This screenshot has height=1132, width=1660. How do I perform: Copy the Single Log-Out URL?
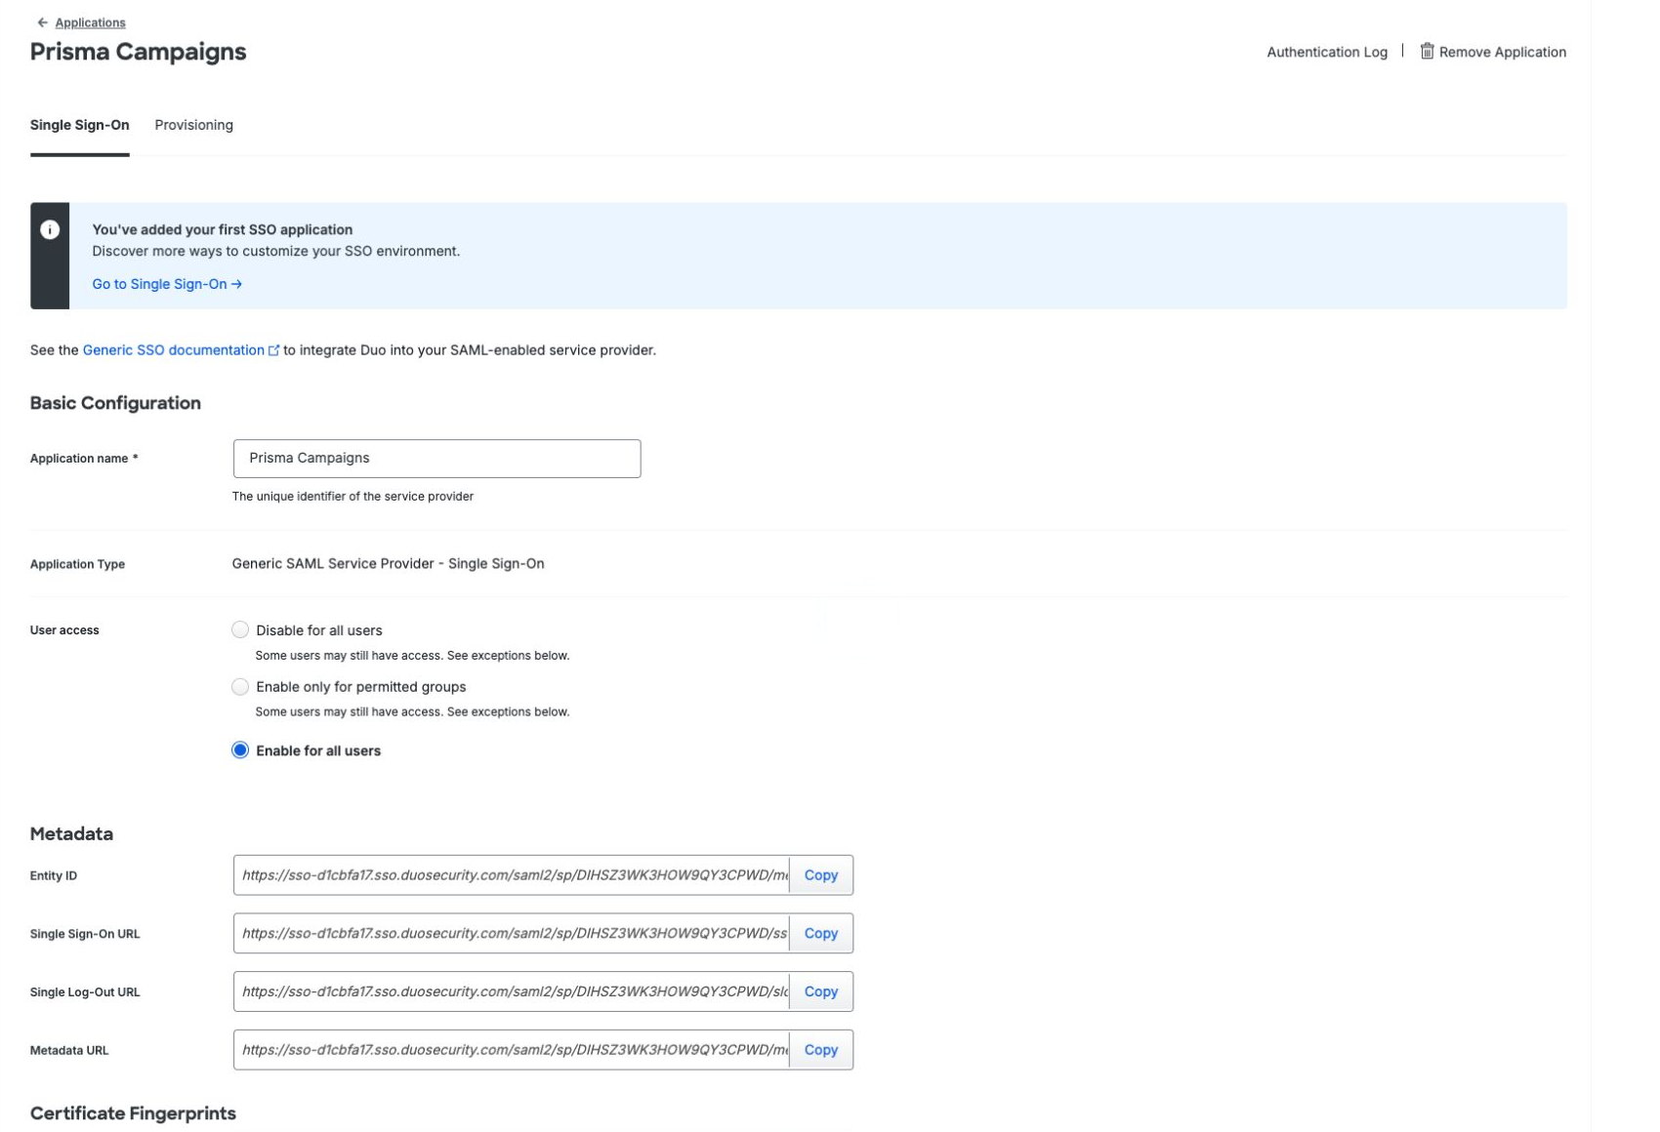(821, 991)
